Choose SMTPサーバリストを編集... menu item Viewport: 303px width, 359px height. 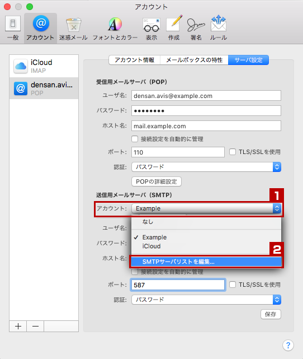(206, 262)
